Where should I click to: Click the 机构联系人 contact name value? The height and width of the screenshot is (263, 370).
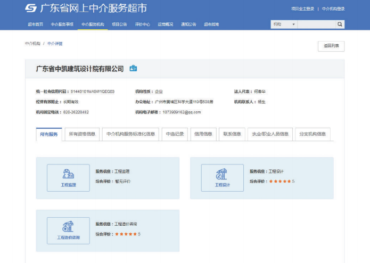tap(262, 102)
